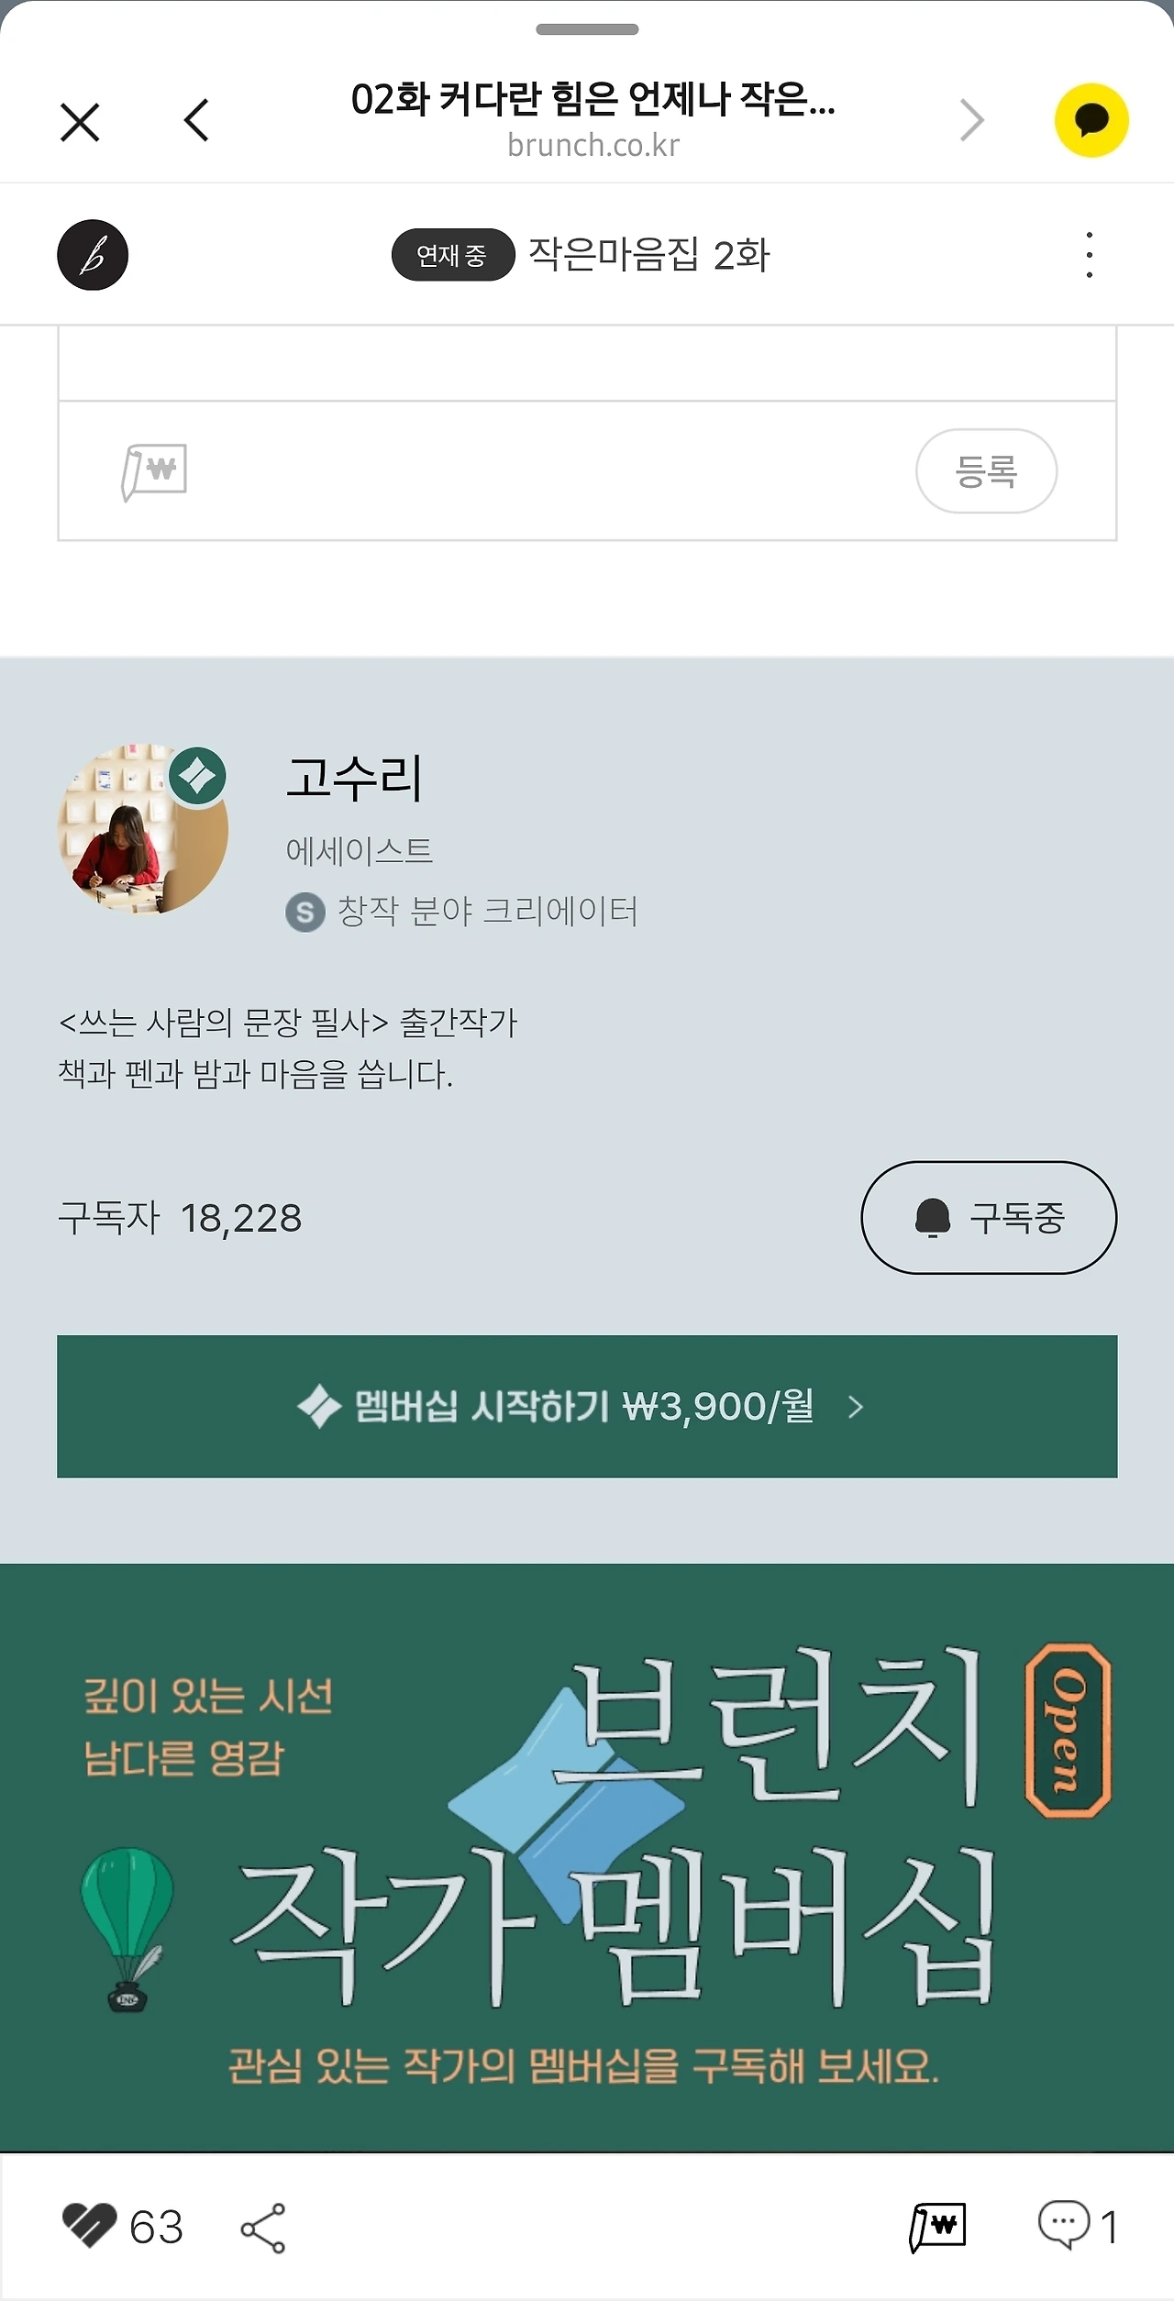Viewport: 1174px width, 2301px height.
Task: Tap the 연재 중 series badge
Action: point(452,255)
